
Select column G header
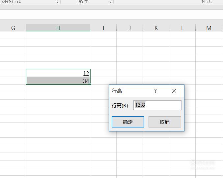(13, 28)
